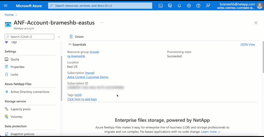This screenshot has height=137, width=264.
Task: Open the rg-brameshb resource group link
Action: (x=76, y=56)
